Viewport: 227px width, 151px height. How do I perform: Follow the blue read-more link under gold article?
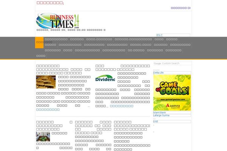pos(48,110)
